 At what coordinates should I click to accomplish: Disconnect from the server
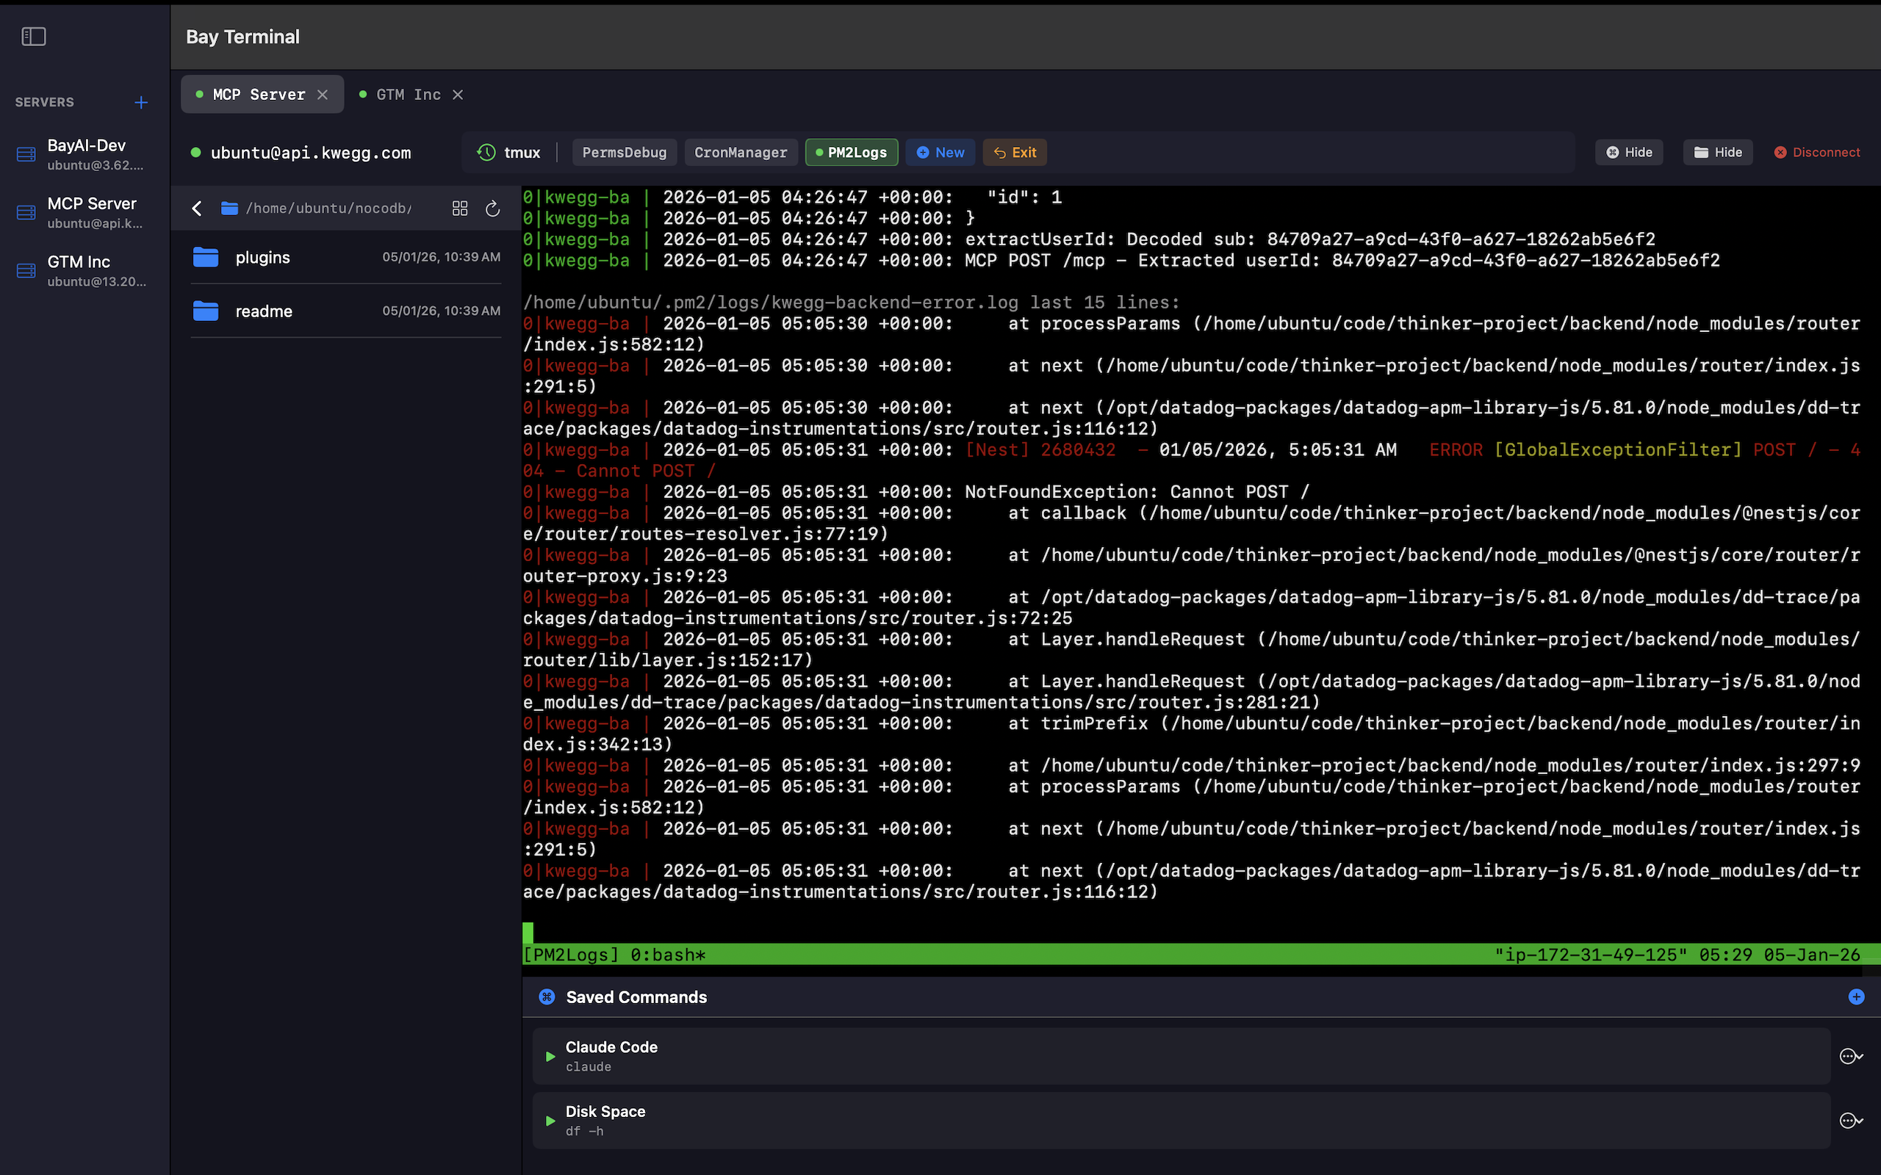[x=1817, y=152]
